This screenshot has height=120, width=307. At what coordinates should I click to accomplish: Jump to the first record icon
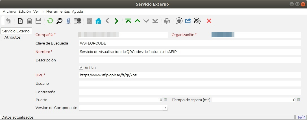pyautogui.click(x=128, y=21)
